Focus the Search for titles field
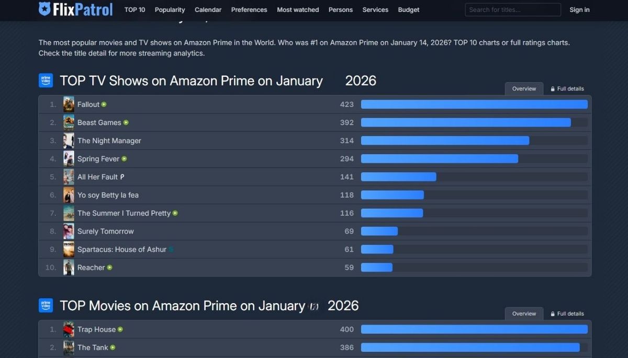Image resolution: width=628 pixels, height=358 pixels. coord(512,9)
